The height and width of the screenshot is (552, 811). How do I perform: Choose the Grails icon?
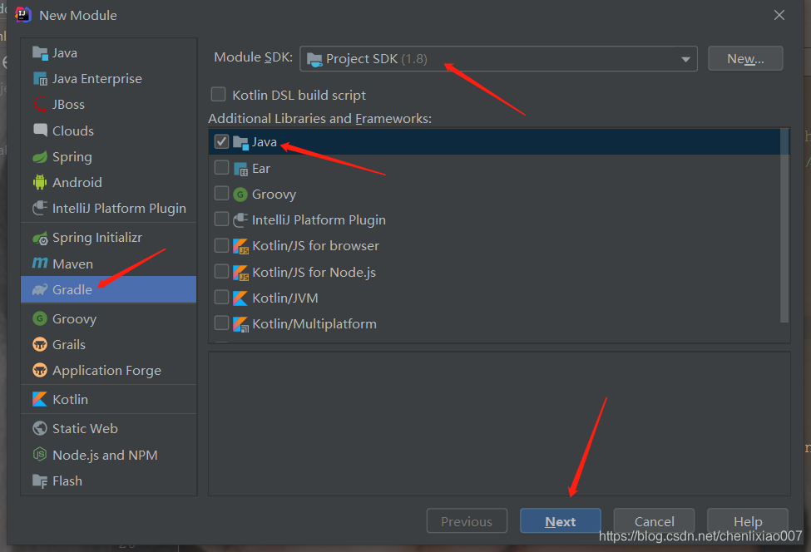(x=40, y=344)
